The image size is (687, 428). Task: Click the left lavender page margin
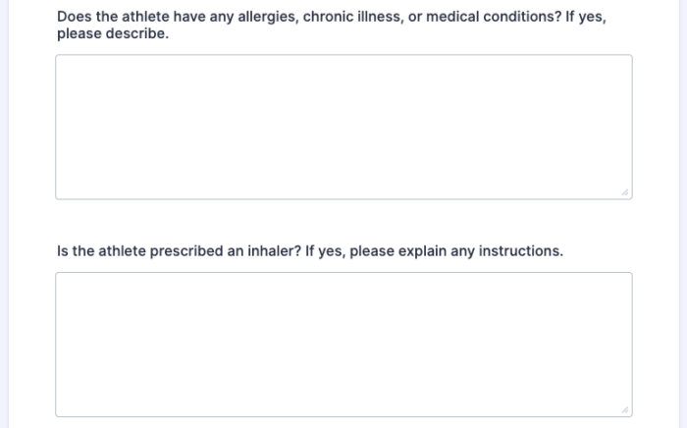tap(16, 214)
